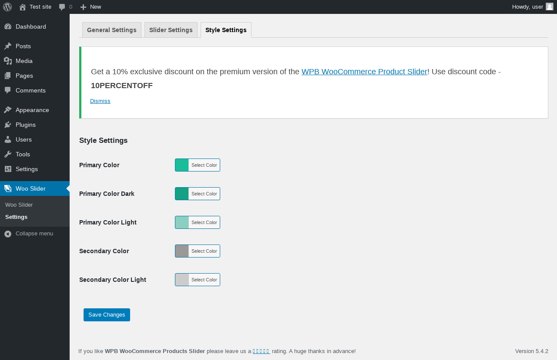Click the Test site home icon
The width and height of the screenshot is (557, 360).
pyautogui.click(x=23, y=7)
